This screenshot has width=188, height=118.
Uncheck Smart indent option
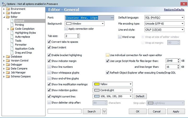49,47
